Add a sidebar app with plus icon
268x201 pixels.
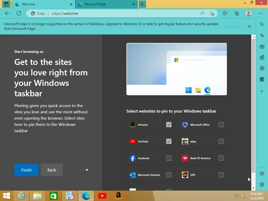262,91
